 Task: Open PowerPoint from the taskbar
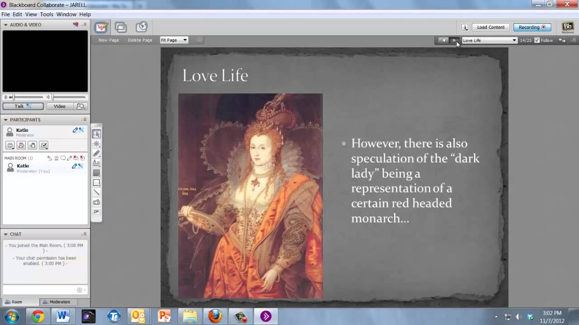[164, 316]
